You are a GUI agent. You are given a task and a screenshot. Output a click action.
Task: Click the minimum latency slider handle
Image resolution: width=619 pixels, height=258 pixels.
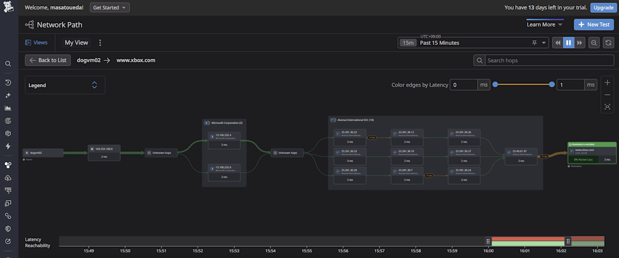coord(495,85)
